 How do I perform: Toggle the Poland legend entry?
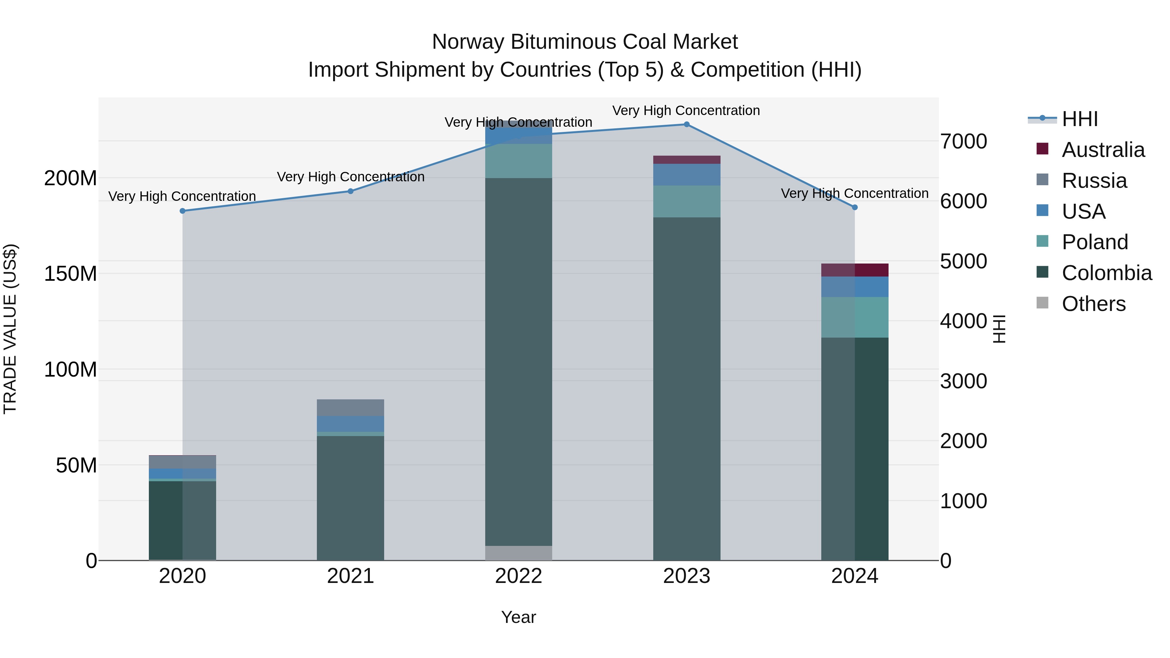(1082, 241)
